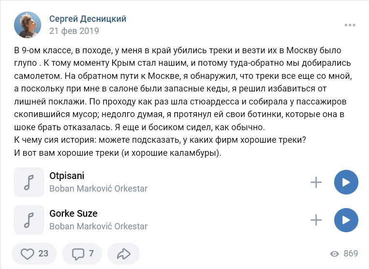Share the post using the arrow icon

pos(123,254)
